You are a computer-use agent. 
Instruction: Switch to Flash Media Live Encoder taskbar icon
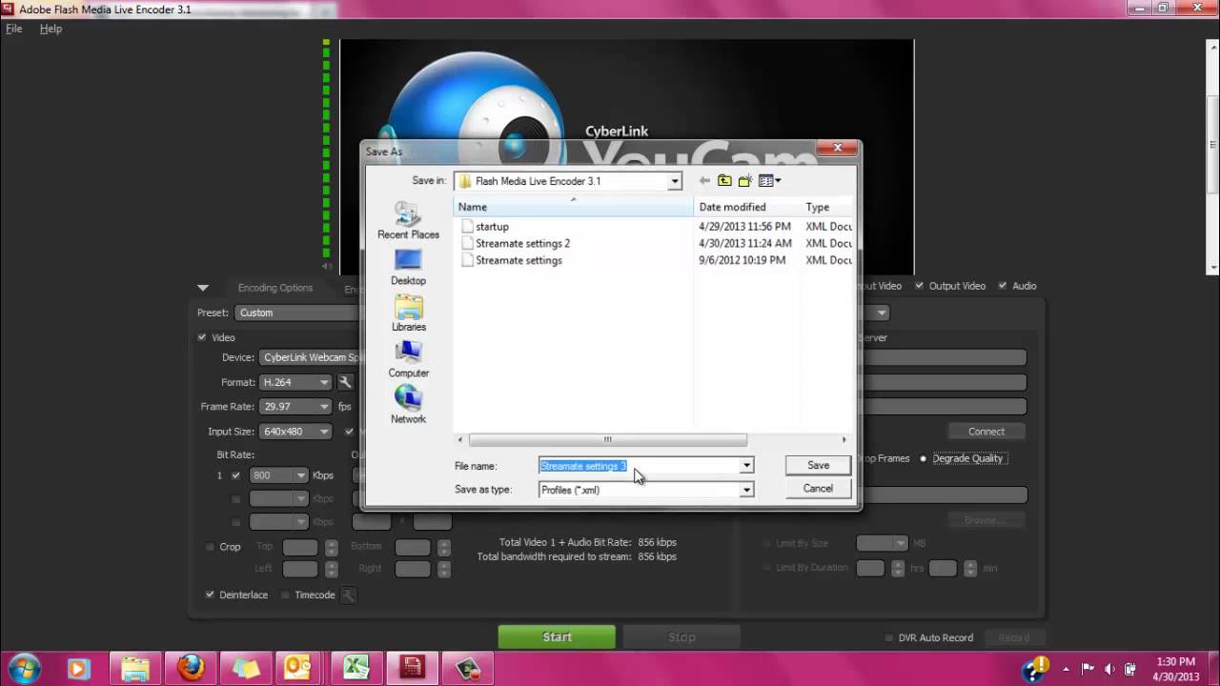[x=412, y=668]
